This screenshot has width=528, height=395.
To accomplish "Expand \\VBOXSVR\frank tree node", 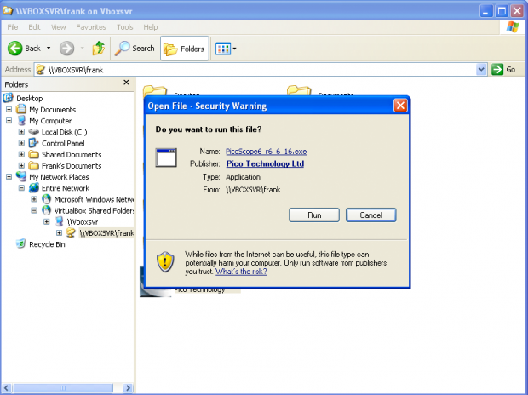I will 60,232.
